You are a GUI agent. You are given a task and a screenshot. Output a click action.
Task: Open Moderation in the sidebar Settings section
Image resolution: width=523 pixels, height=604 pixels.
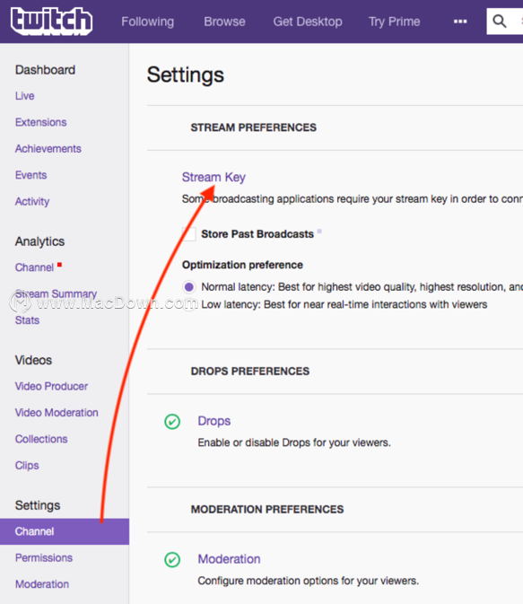(42, 584)
